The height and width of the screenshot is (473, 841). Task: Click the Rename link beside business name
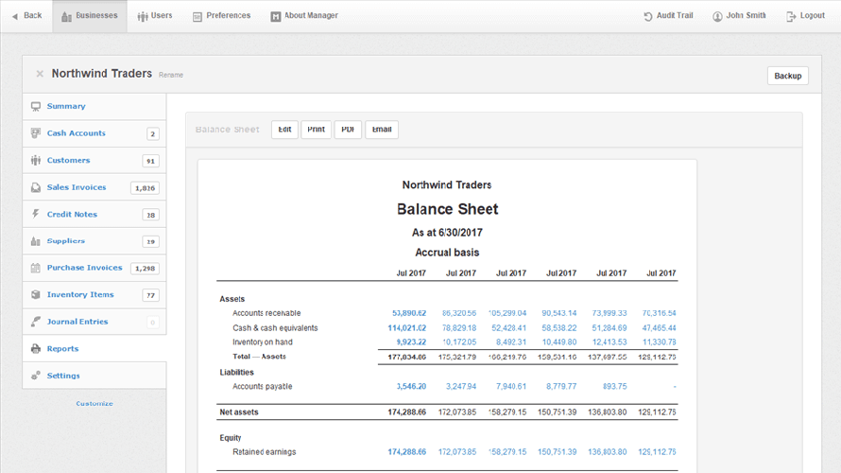pyautogui.click(x=171, y=75)
